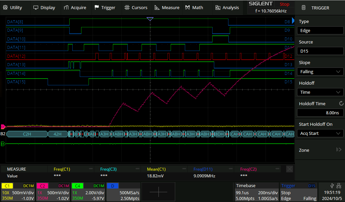Screen dimensions: 345x202
Task: Click the Holdoff Time 8.00ns field
Action: (x=320, y=113)
